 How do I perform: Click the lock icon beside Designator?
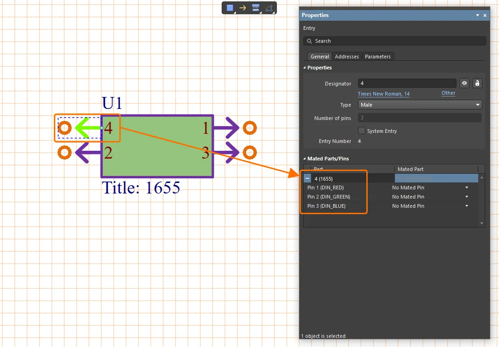click(x=477, y=83)
